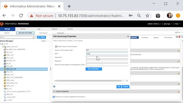Select MRS_1021_UPGRADED in the tree
The width and height of the screenshot is (183, 103).
click(x=15, y=78)
